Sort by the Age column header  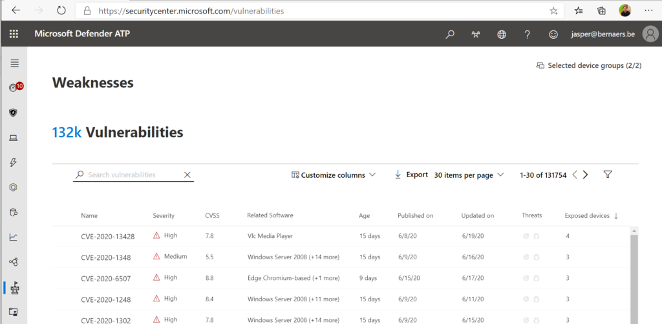(365, 215)
